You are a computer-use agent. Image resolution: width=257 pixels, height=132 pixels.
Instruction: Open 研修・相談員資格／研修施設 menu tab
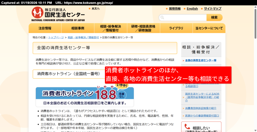[x=143, y=28]
